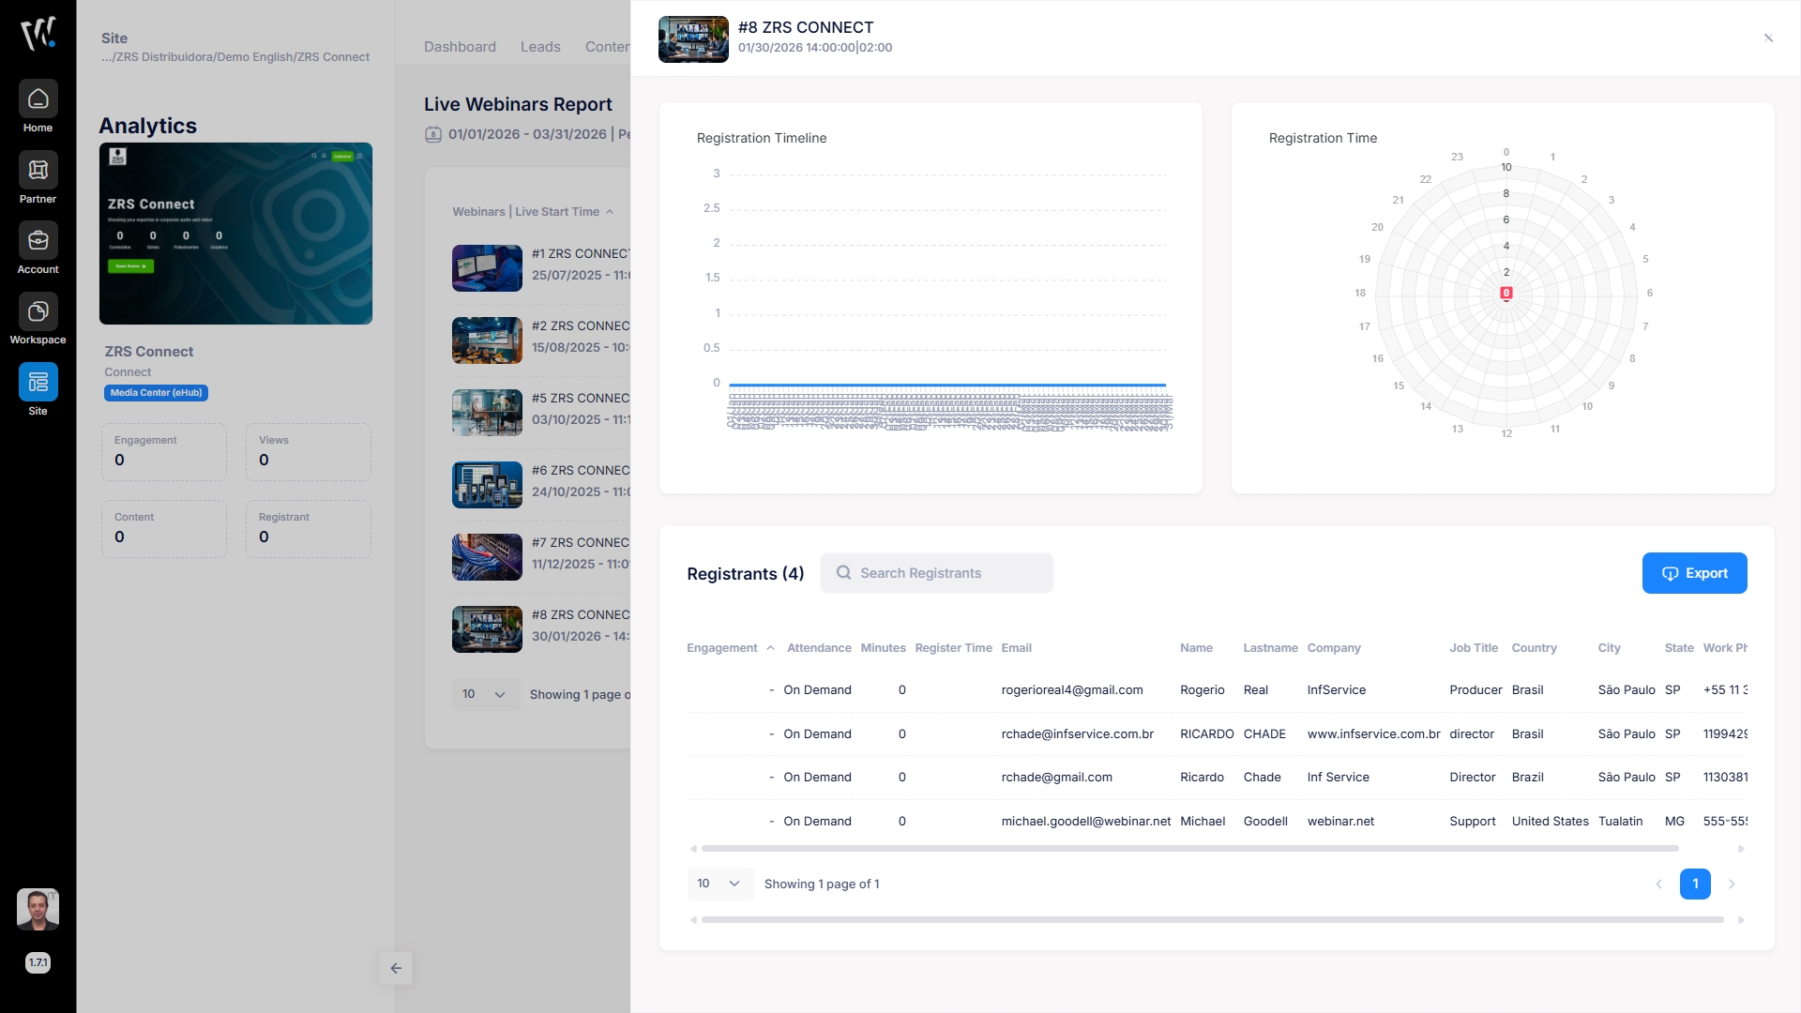Go to previous registrants page arrow
Viewport: 1801px width, 1013px height.
point(1658,884)
